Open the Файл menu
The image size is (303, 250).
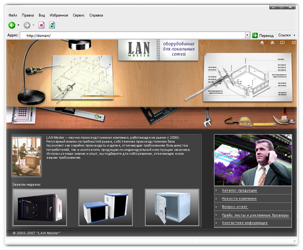tap(13, 15)
